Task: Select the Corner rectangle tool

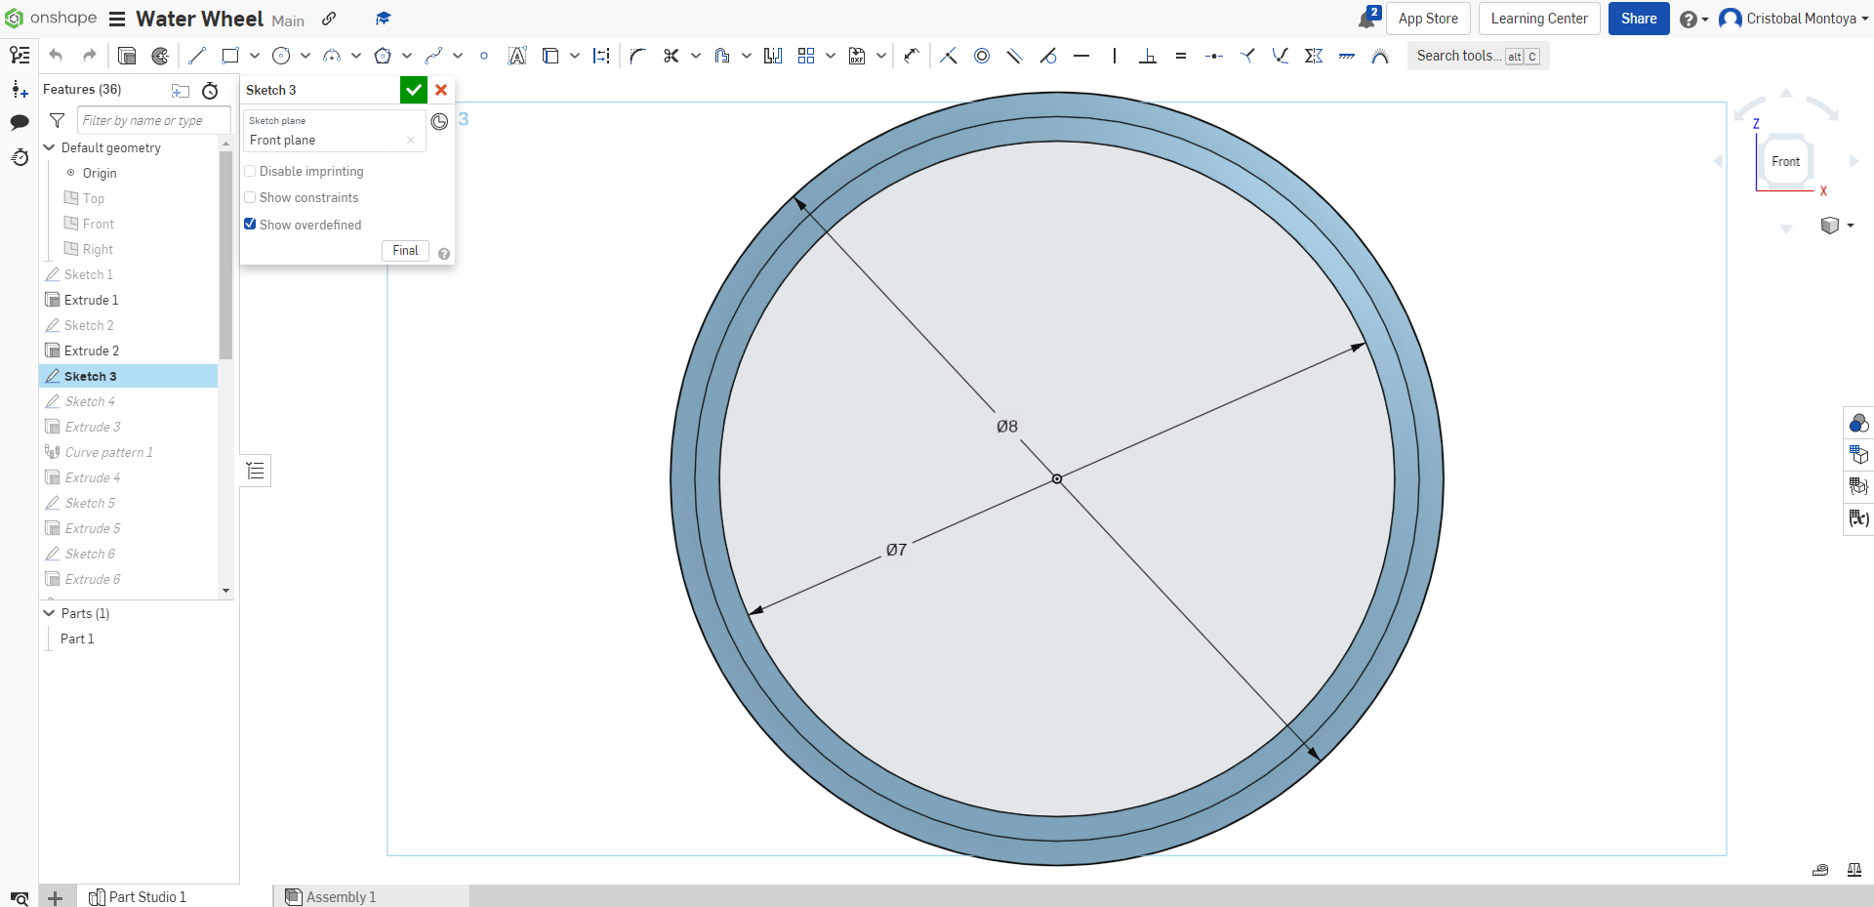Action: [229, 56]
